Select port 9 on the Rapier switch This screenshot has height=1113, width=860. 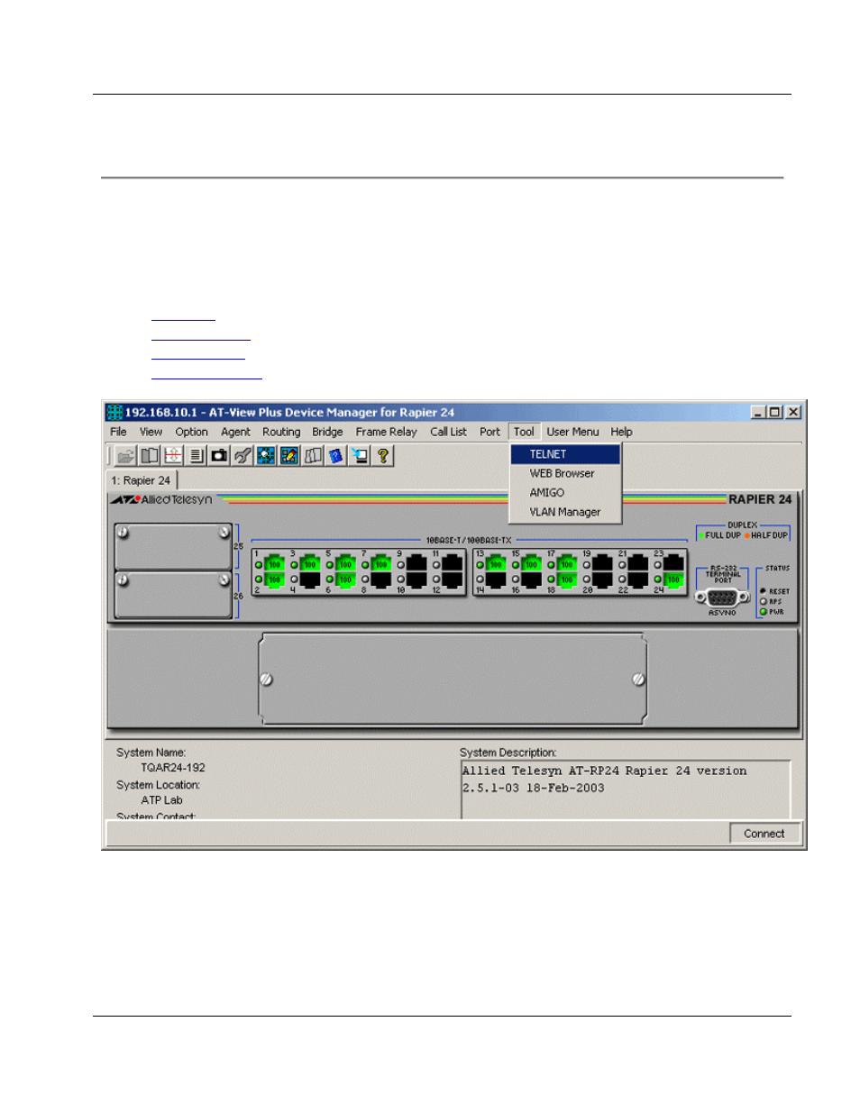tap(416, 564)
